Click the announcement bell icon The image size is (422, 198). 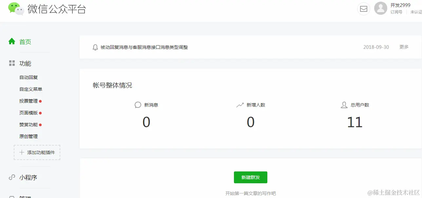[95, 47]
